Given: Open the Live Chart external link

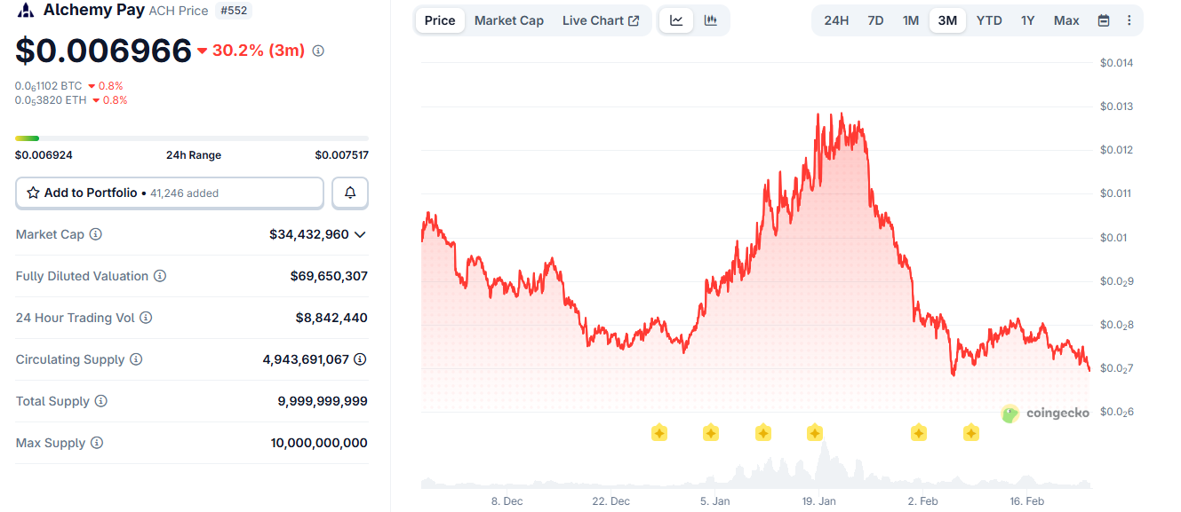Looking at the screenshot, I should coord(601,20).
